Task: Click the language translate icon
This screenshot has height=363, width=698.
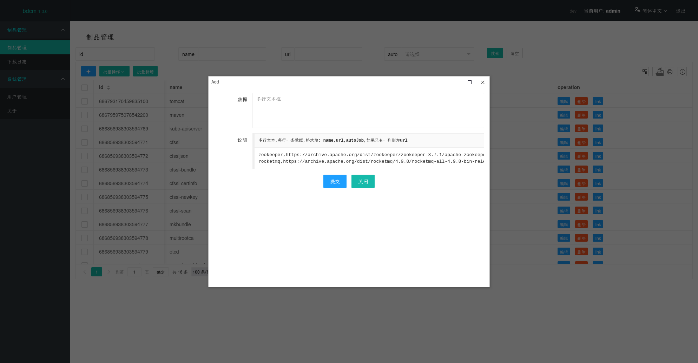Action: [637, 10]
